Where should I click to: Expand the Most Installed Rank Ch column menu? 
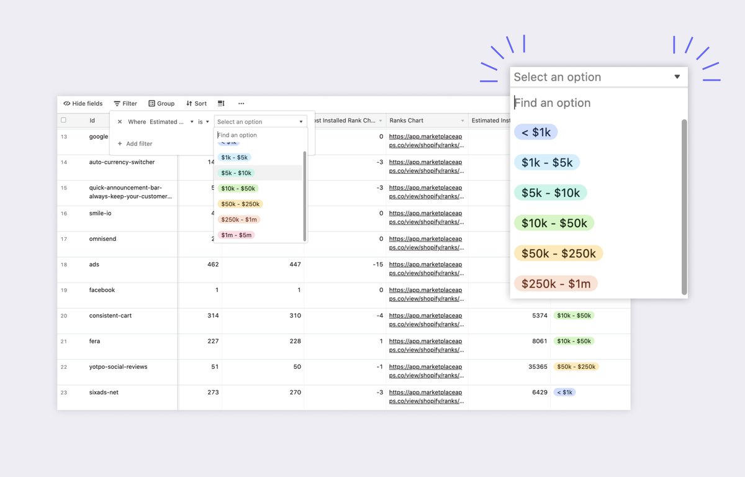[381, 120]
